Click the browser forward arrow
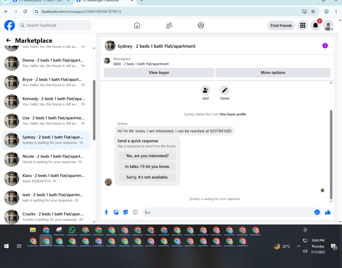Image resolution: width=342 pixels, height=268 pixels. click(15, 11)
